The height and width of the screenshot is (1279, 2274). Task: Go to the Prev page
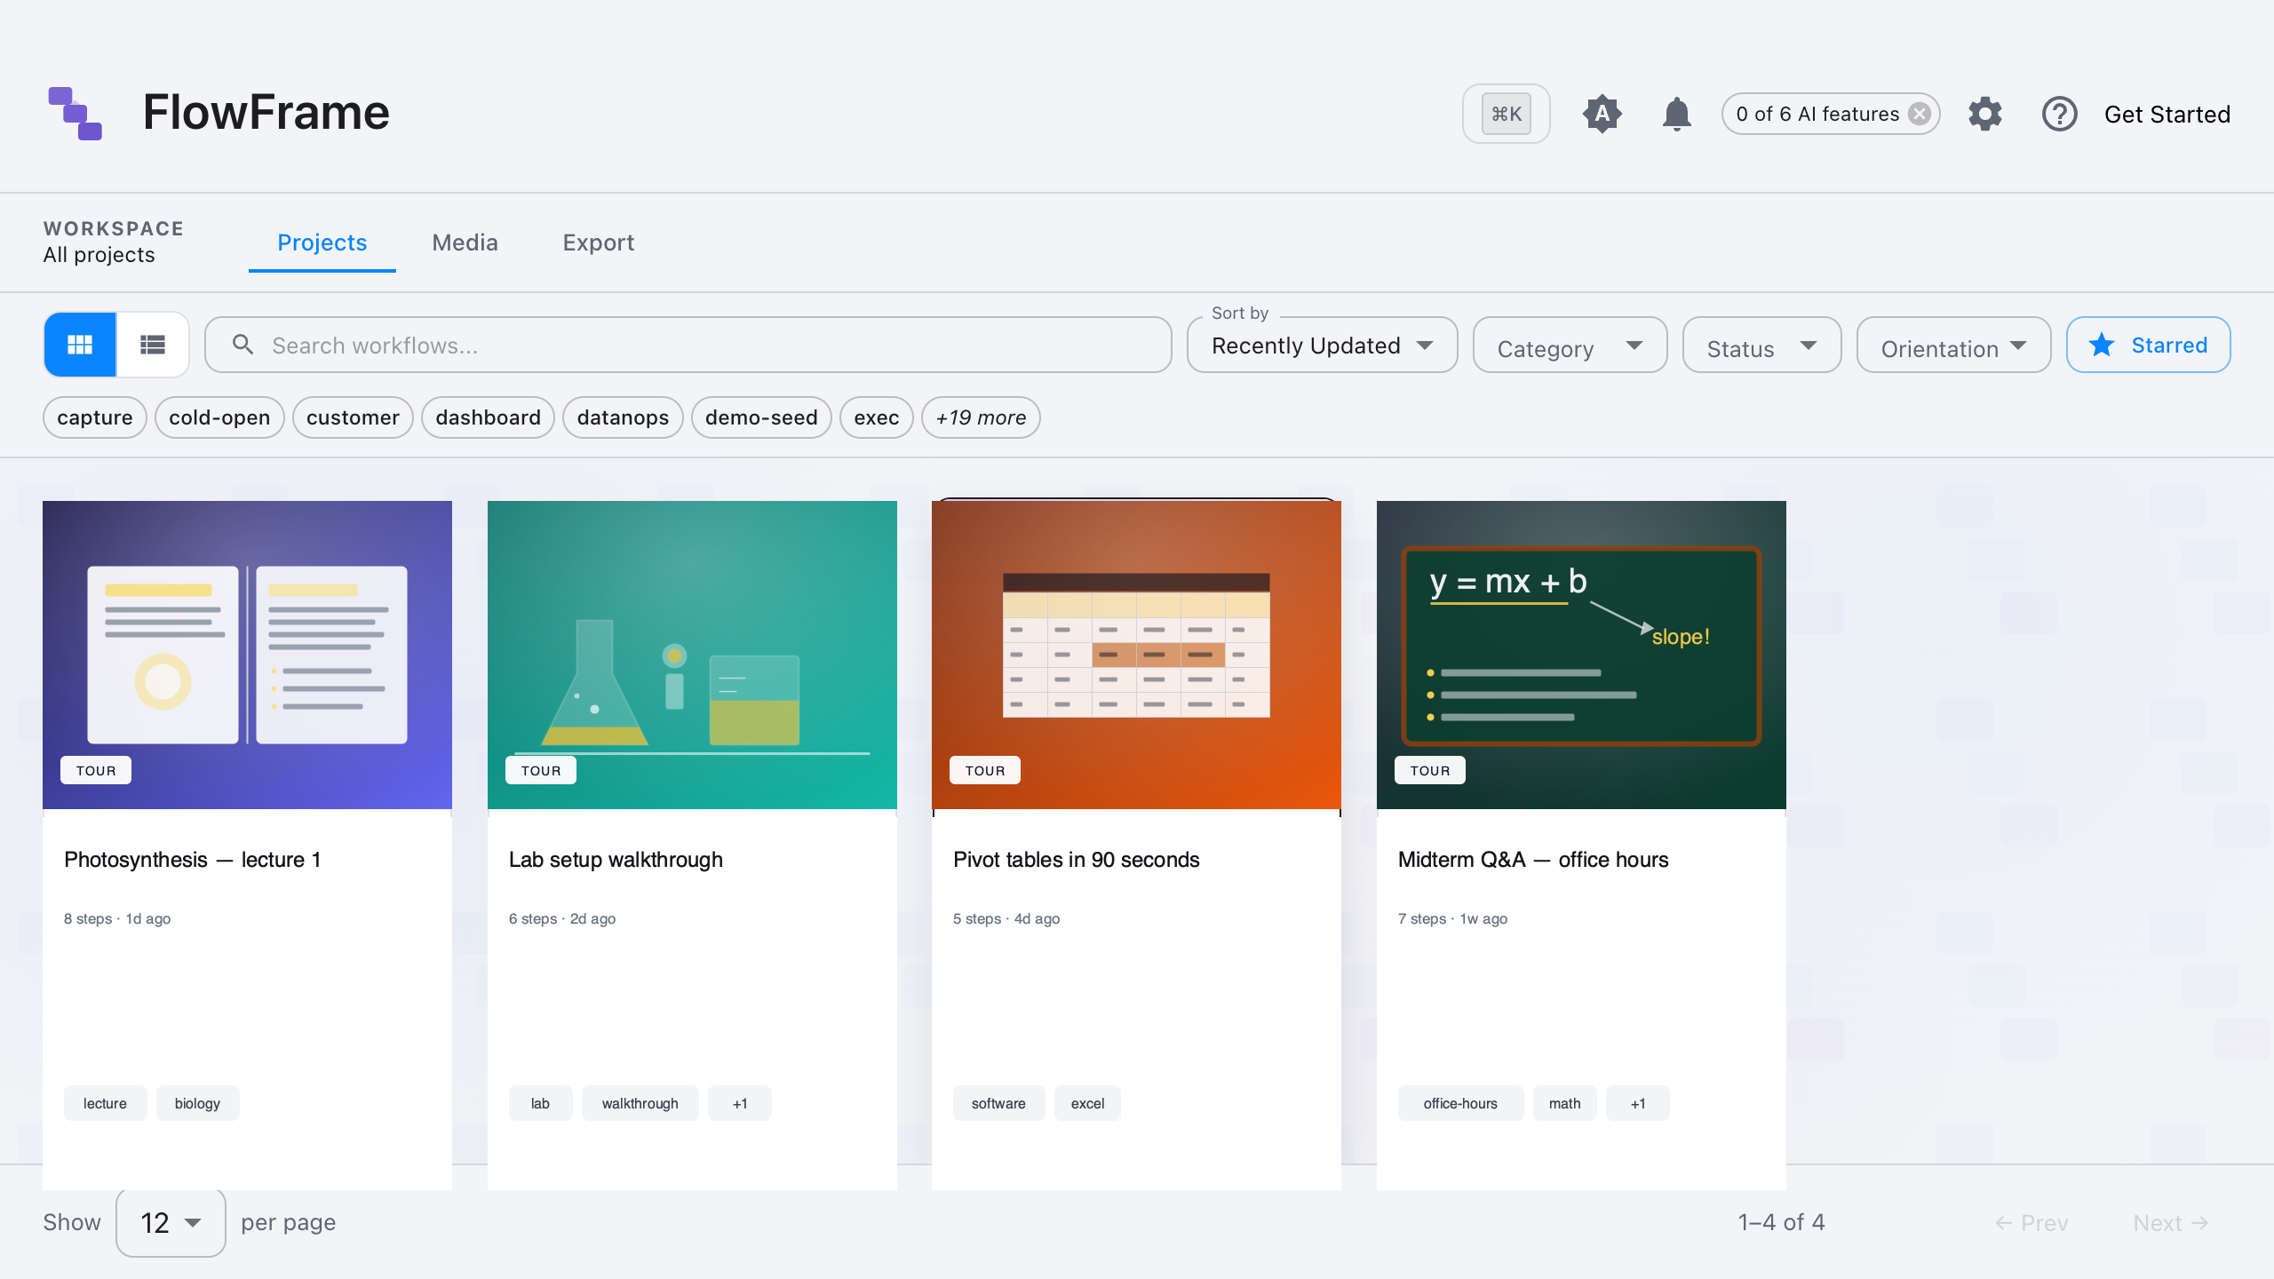(x=2031, y=1223)
